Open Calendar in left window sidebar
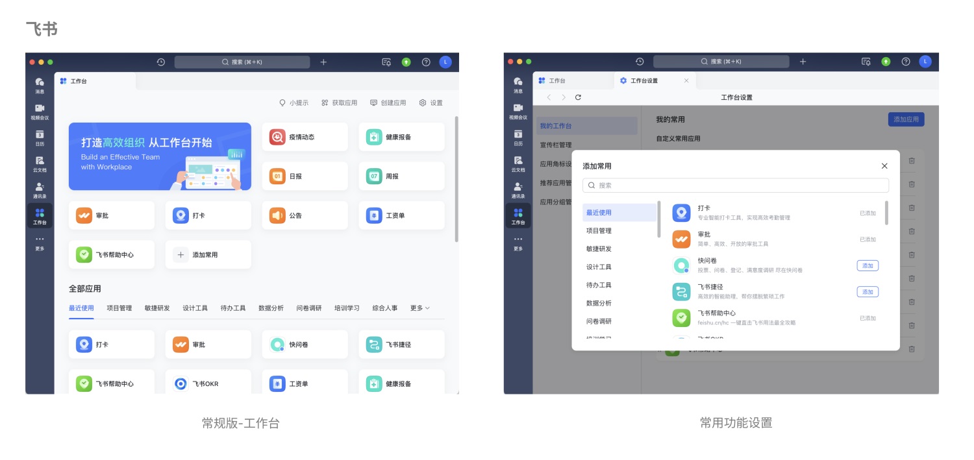 pos(40,137)
